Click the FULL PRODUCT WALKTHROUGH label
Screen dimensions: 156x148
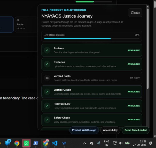(x=64, y=10)
